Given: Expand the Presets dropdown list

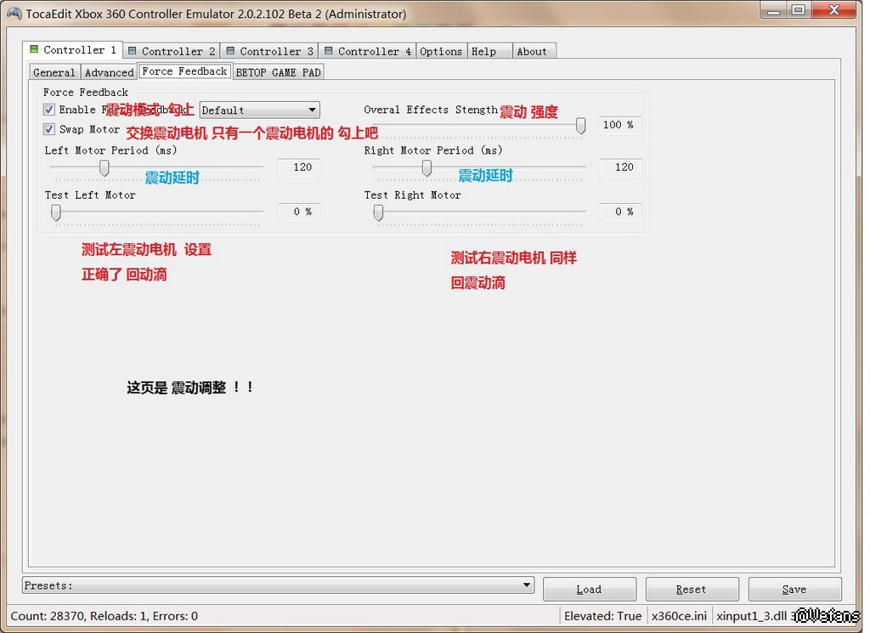Looking at the screenshot, I should pyautogui.click(x=278, y=585).
